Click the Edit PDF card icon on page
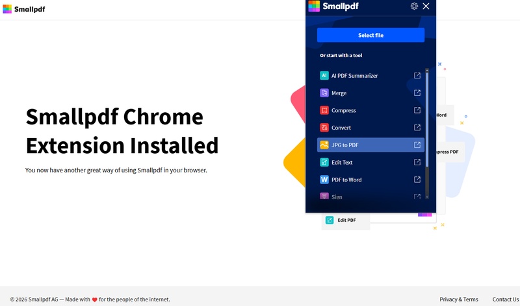 click(330, 220)
